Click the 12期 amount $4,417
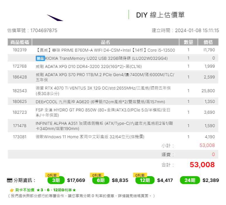 click(x=165, y=180)
